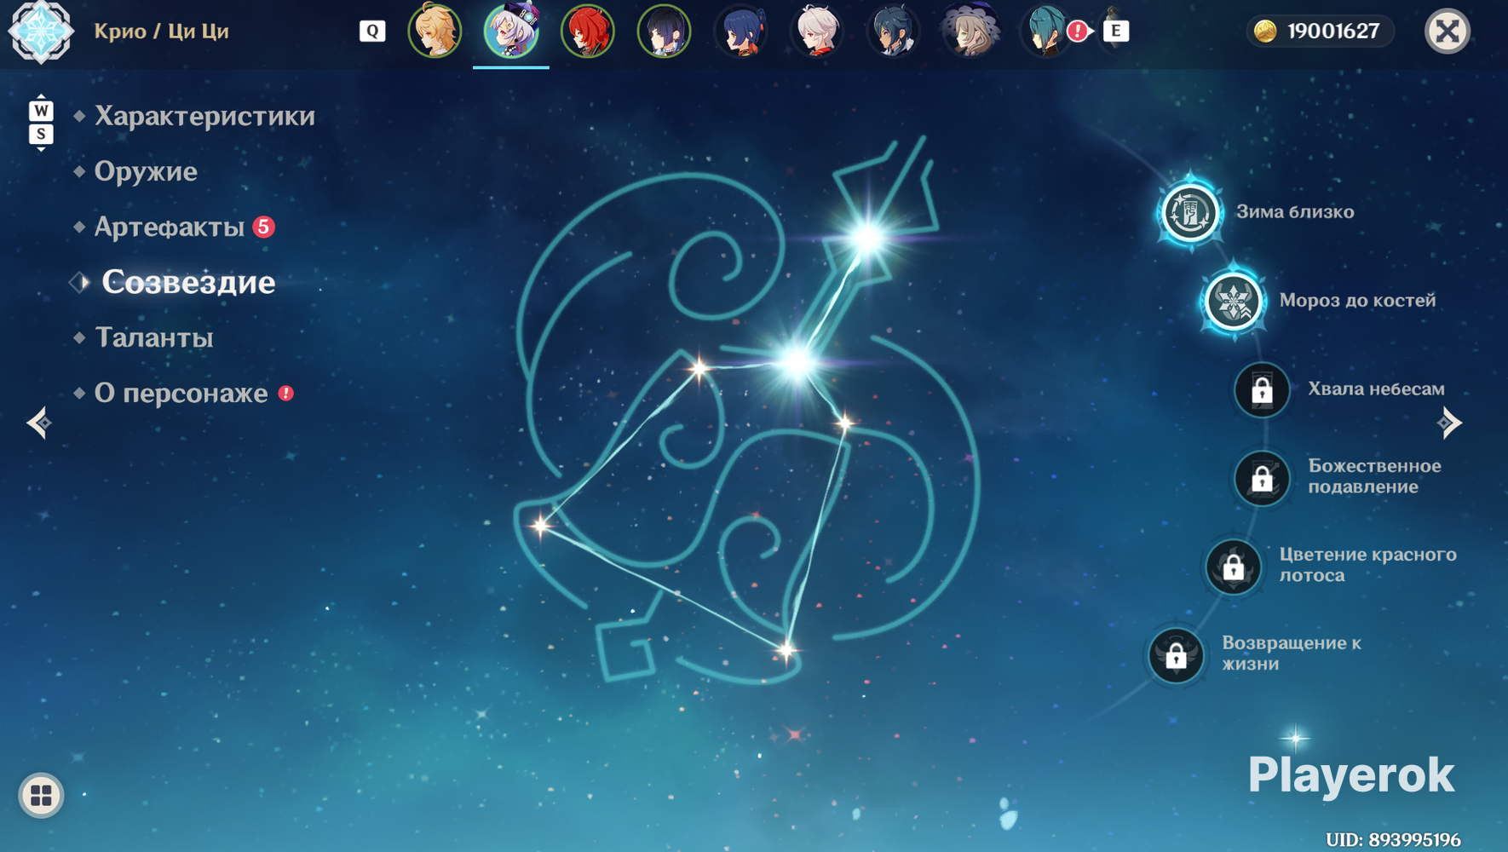Cycle party left using the Q key button

pyautogui.click(x=372, y=32)
